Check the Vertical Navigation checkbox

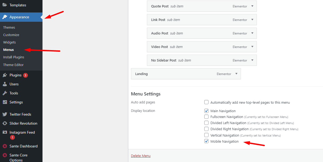point(206,135)
